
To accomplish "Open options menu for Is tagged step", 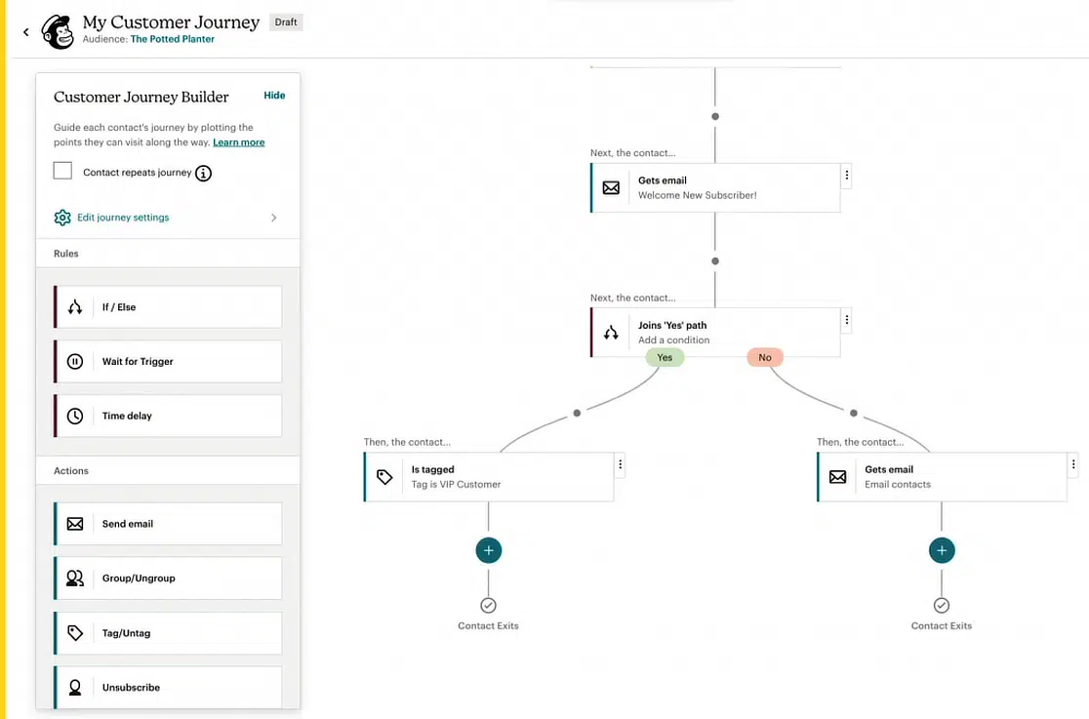I will (x=621, y=464).
